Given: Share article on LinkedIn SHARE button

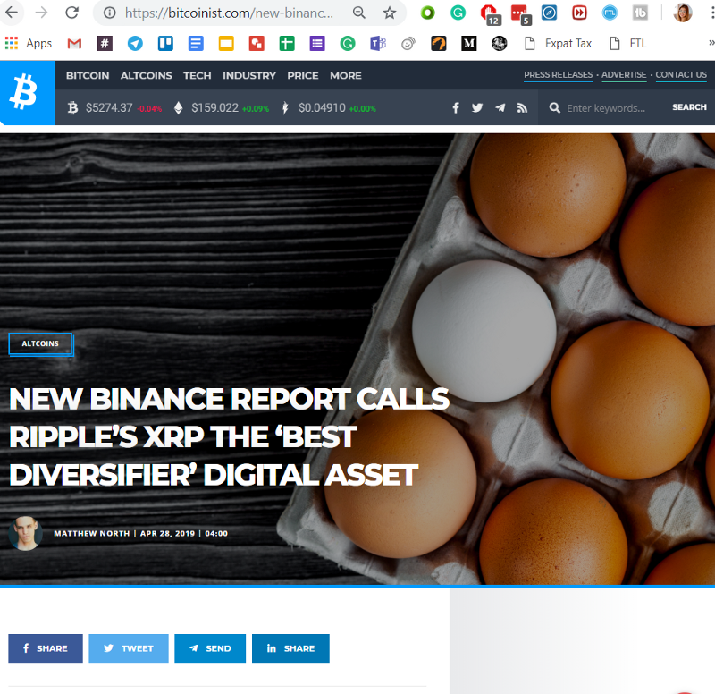Looking at the screenshot, I should (x=290, y=647).
